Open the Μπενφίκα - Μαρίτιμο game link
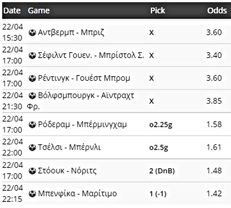Screen dimensions: 231x208 pos(77,193)
